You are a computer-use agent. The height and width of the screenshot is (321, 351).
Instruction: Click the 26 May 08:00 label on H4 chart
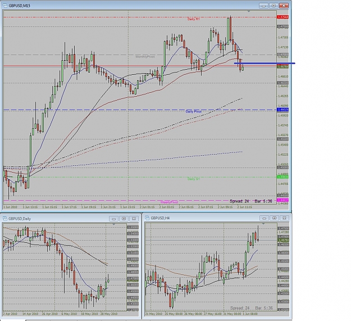(193, 314)
